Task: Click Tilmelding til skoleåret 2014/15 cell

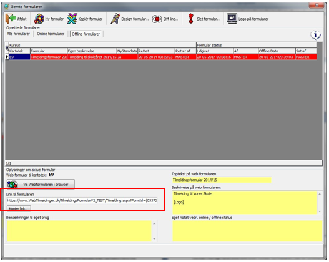Action: click(x=92, y=57)
